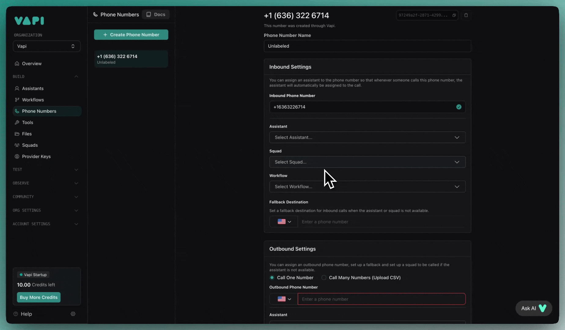
Task: Click the Outbound Phone Number input field
Action: click(381, 299)
